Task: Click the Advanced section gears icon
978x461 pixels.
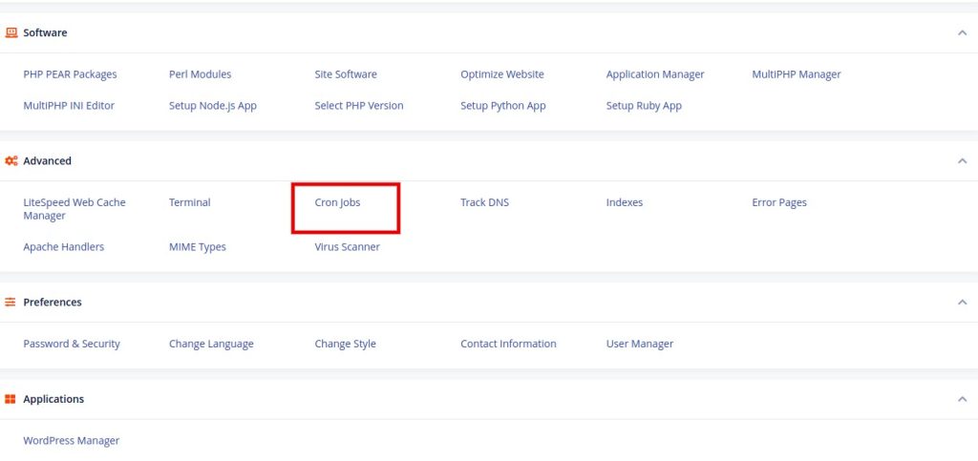Action: coord(11,161)
